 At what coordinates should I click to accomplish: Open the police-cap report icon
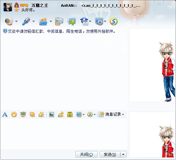(x=84, y=21)
